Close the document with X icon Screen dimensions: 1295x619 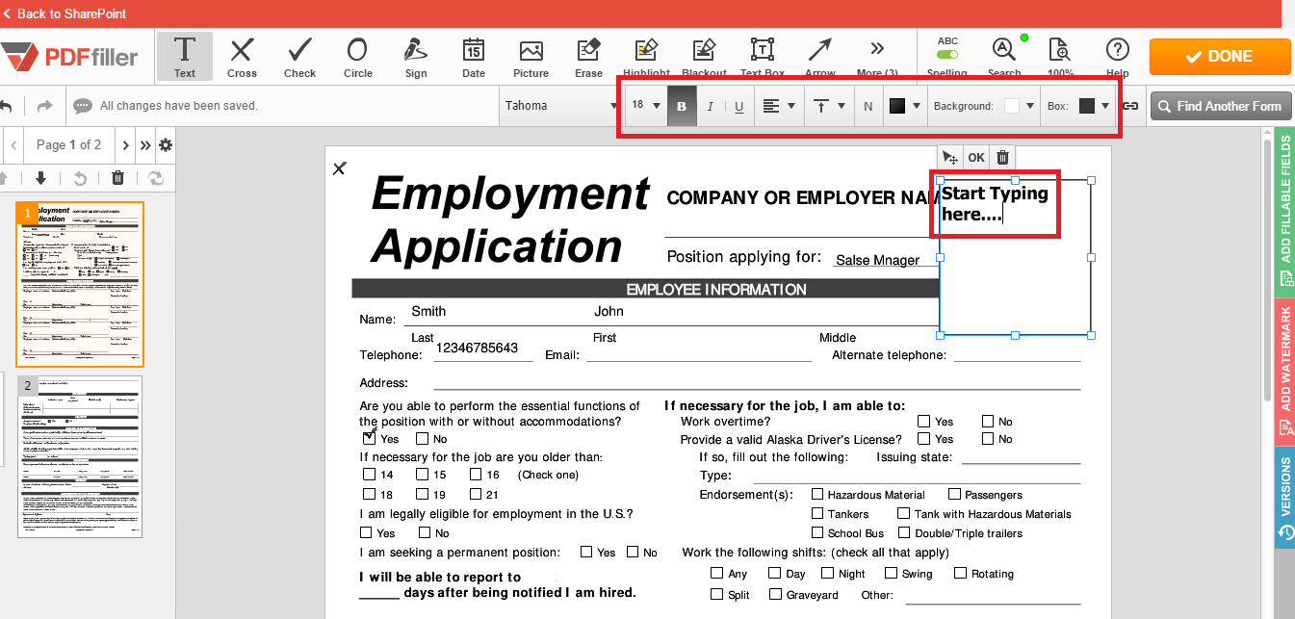coord(339,168)
